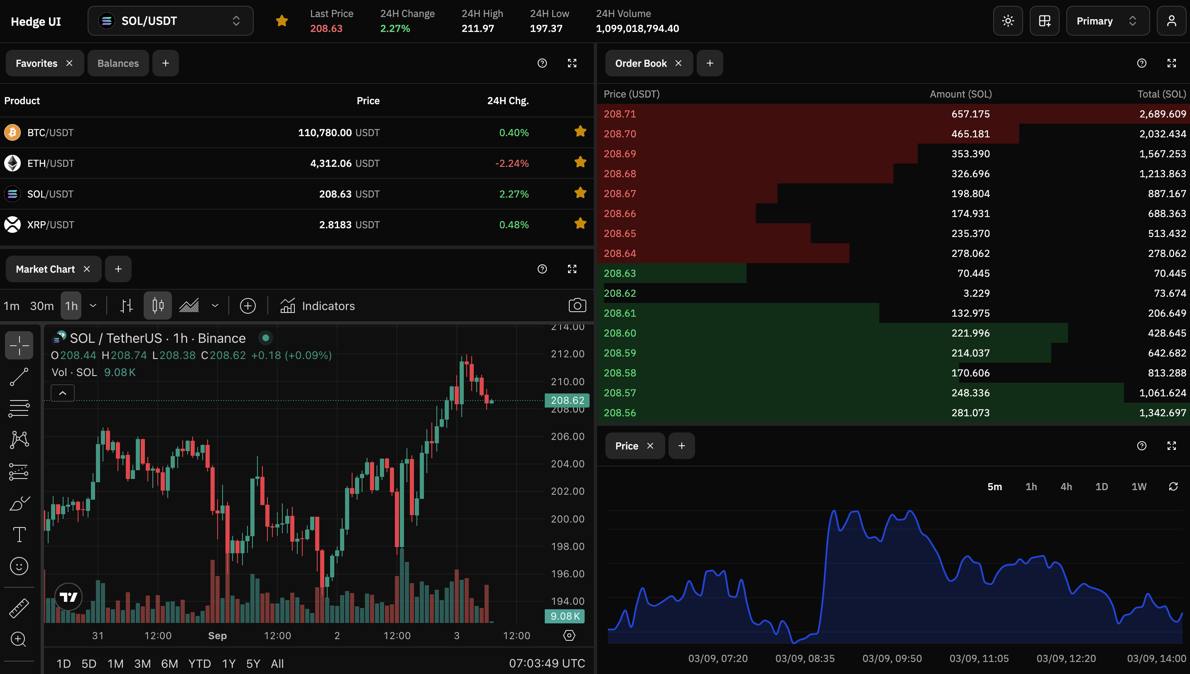
Task: Switch to light theme with sun icon
Action: pyautogui.click(x=1008, y=21)
